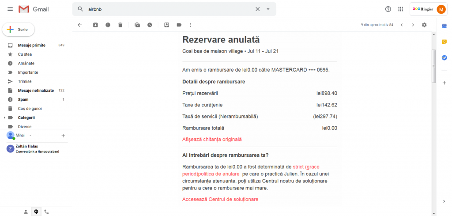Open the Ringier account avatar M

click(x=441, y=9)
